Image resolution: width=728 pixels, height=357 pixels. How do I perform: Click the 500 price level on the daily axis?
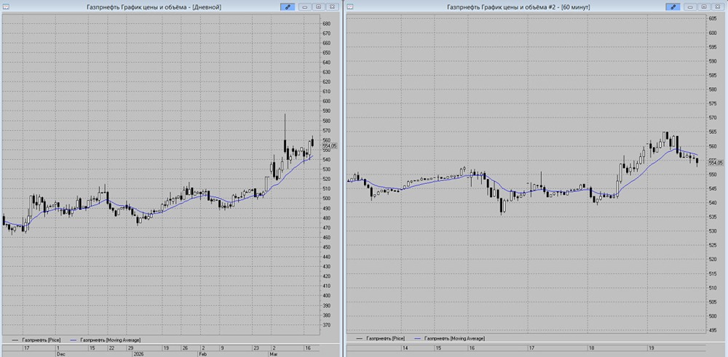[x=326, y=198]
